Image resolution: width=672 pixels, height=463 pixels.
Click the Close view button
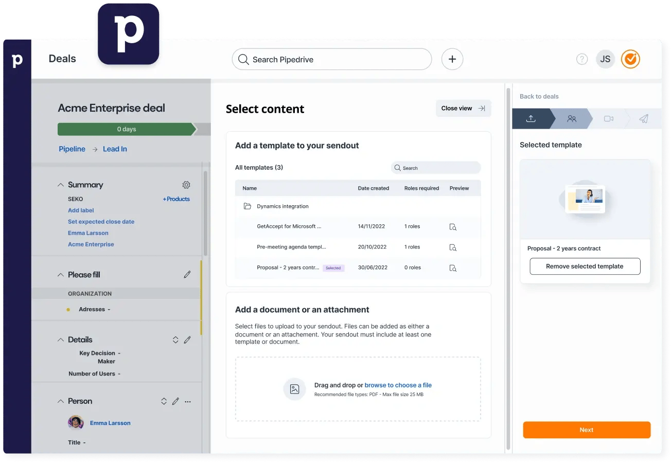click(x=464, y=108)
